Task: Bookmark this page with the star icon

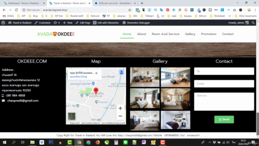Action: pos(129,10)
